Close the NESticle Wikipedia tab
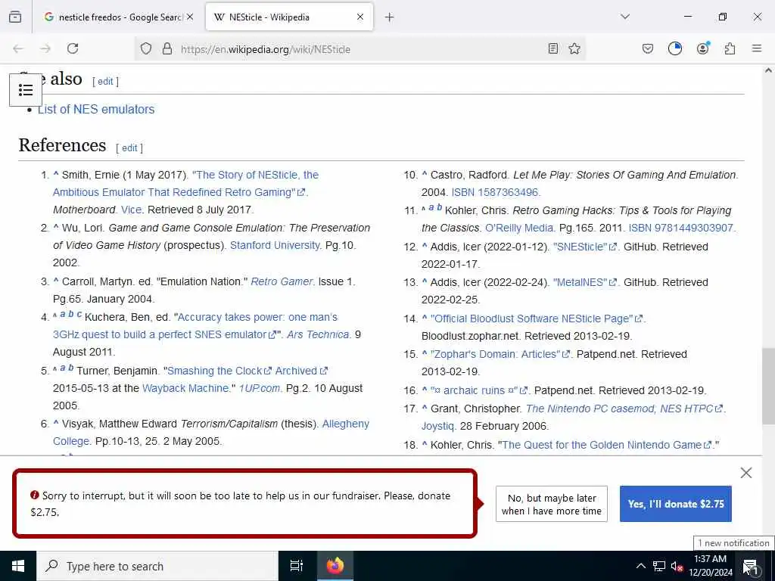Viewport: 775px width, 581px height. (x=360, y=17)
